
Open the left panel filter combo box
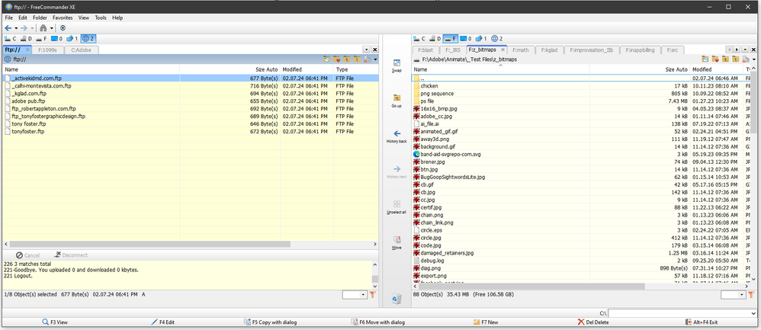click(x=355, y=295)
